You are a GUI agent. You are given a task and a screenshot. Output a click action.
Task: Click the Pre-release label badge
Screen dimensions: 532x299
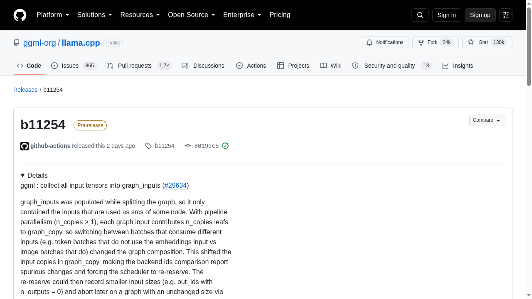coord(90,125)
